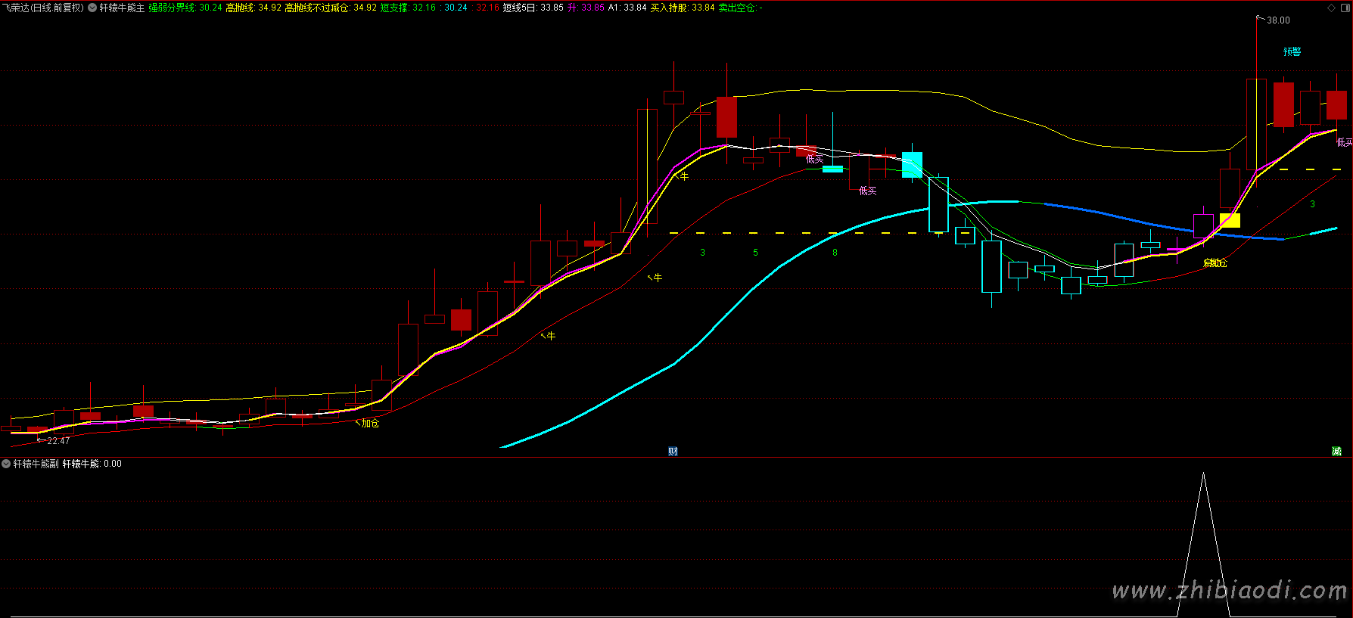This screenshot has height=618, width=1353.
Task: Toggle the side panel icon at top right
Action: pos(1345,8)
